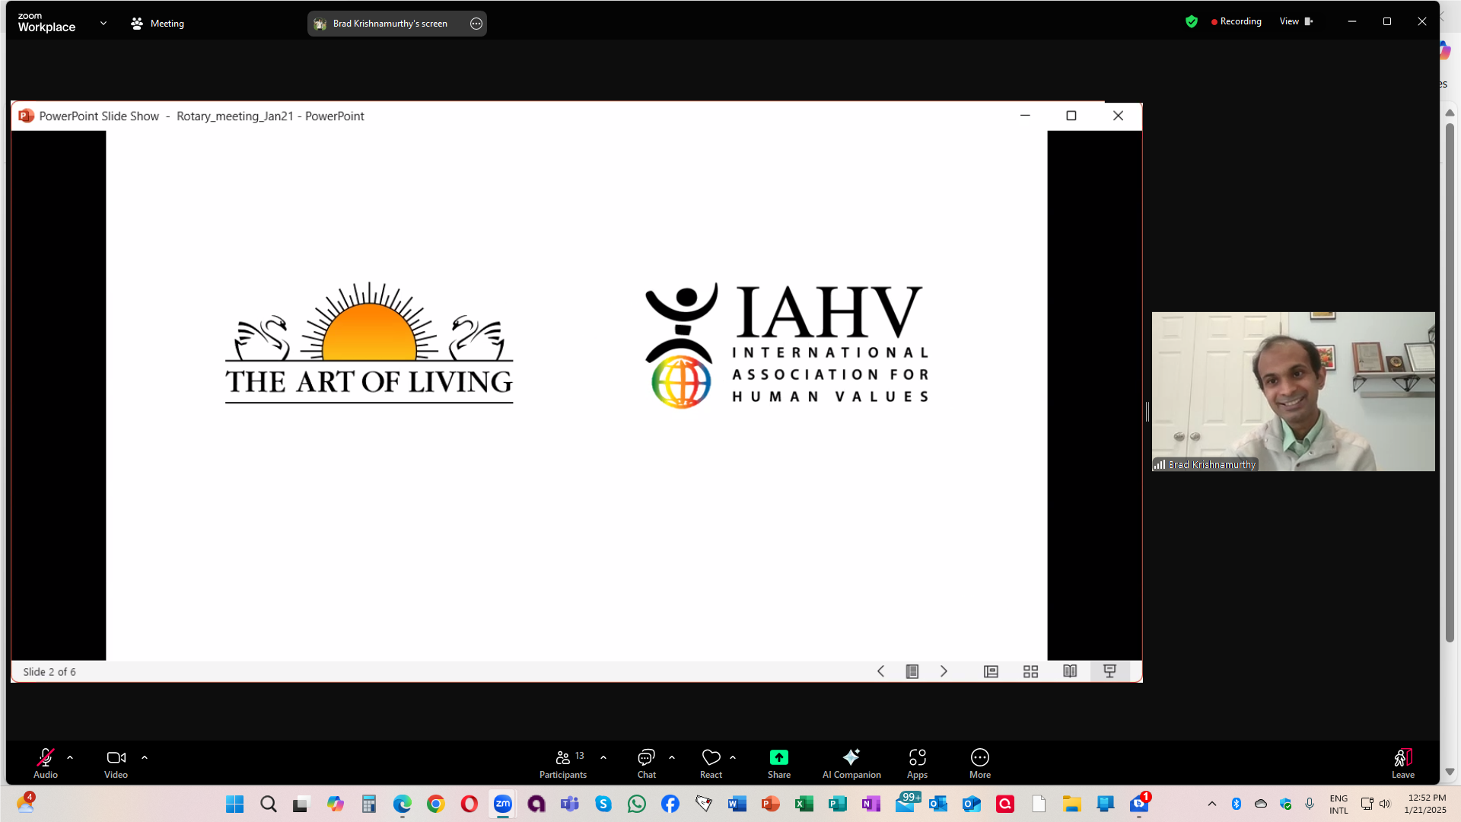
Task: Expand the Chat options caret
Action: pyautogui.click(x=672, y=757)
